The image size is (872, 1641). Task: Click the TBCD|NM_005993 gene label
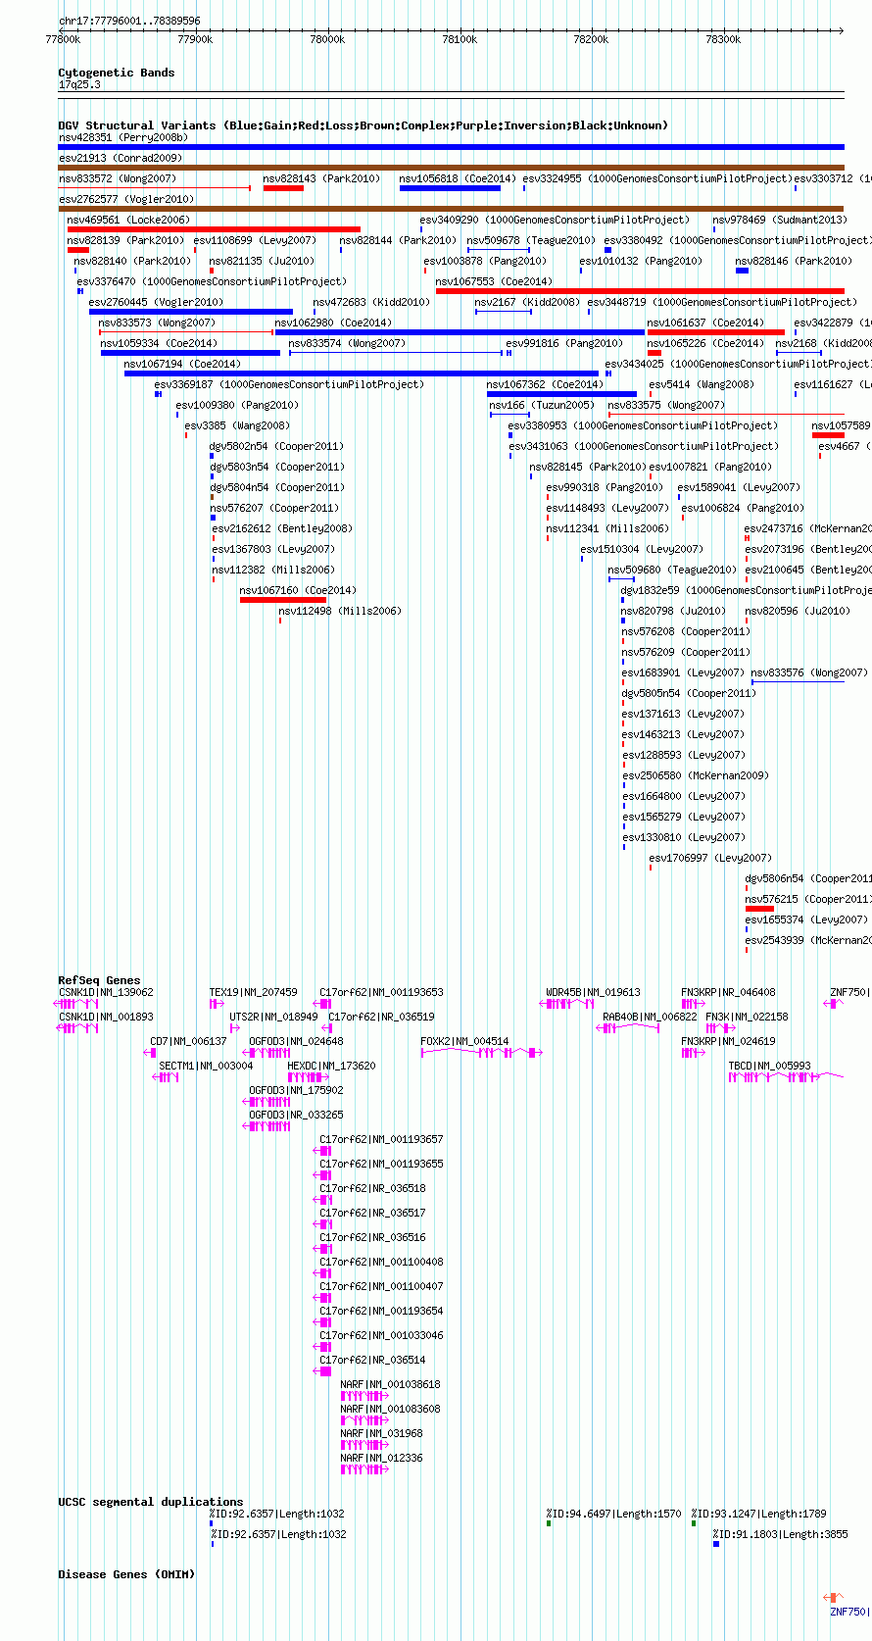point(769,1066)
